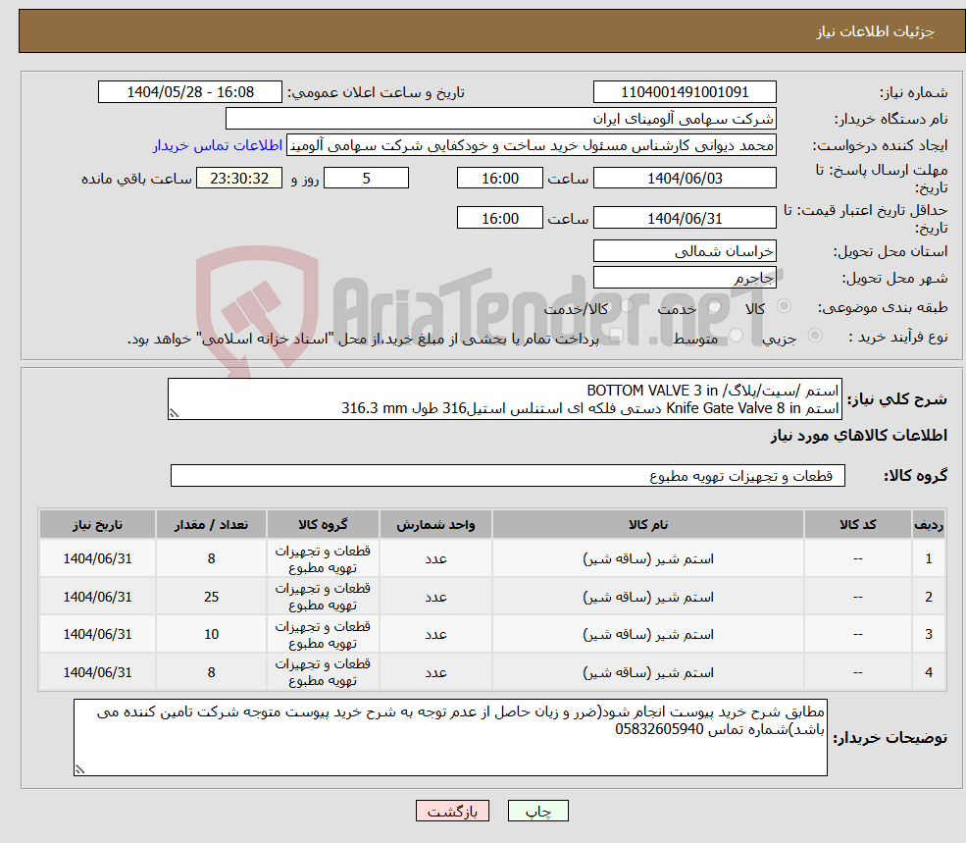Click the announcement date field 1404/05/28 - 16:08
Image resolution: width=966 pixels, height=843 pixels.
click(189, 92)
